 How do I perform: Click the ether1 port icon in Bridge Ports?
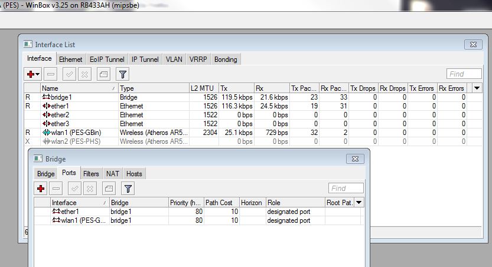point(56,211)
